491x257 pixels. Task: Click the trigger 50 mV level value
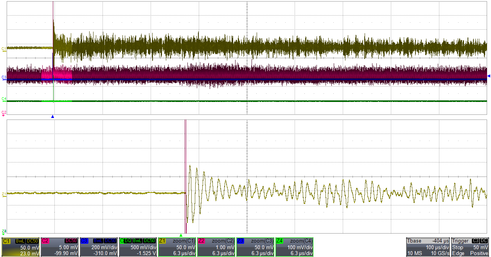[481, 248]
